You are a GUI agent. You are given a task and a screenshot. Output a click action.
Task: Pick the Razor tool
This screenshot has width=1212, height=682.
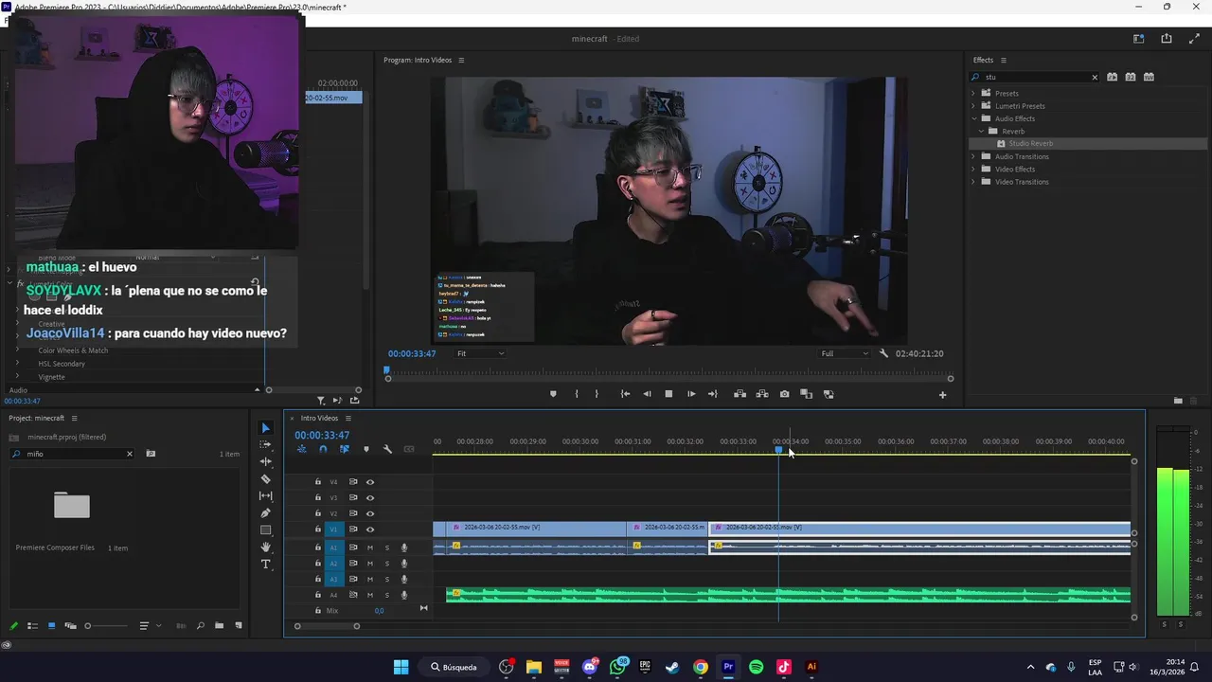265,479
